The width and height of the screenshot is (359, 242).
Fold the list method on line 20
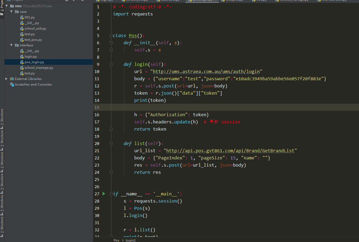(111, 144)
